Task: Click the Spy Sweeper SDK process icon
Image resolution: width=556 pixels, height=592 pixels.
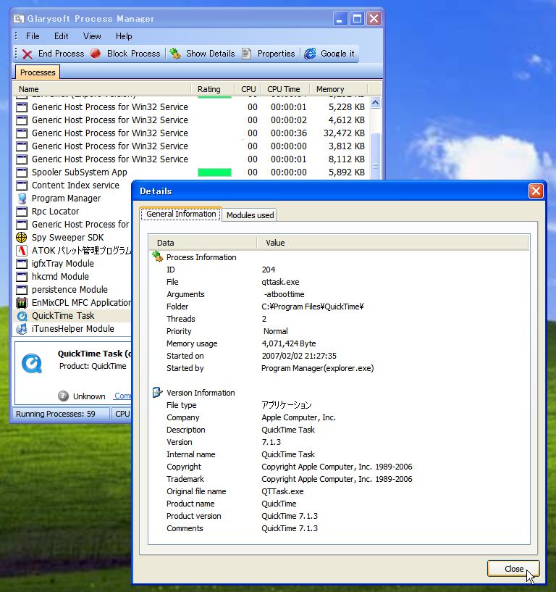Action: tap(22, 238)
